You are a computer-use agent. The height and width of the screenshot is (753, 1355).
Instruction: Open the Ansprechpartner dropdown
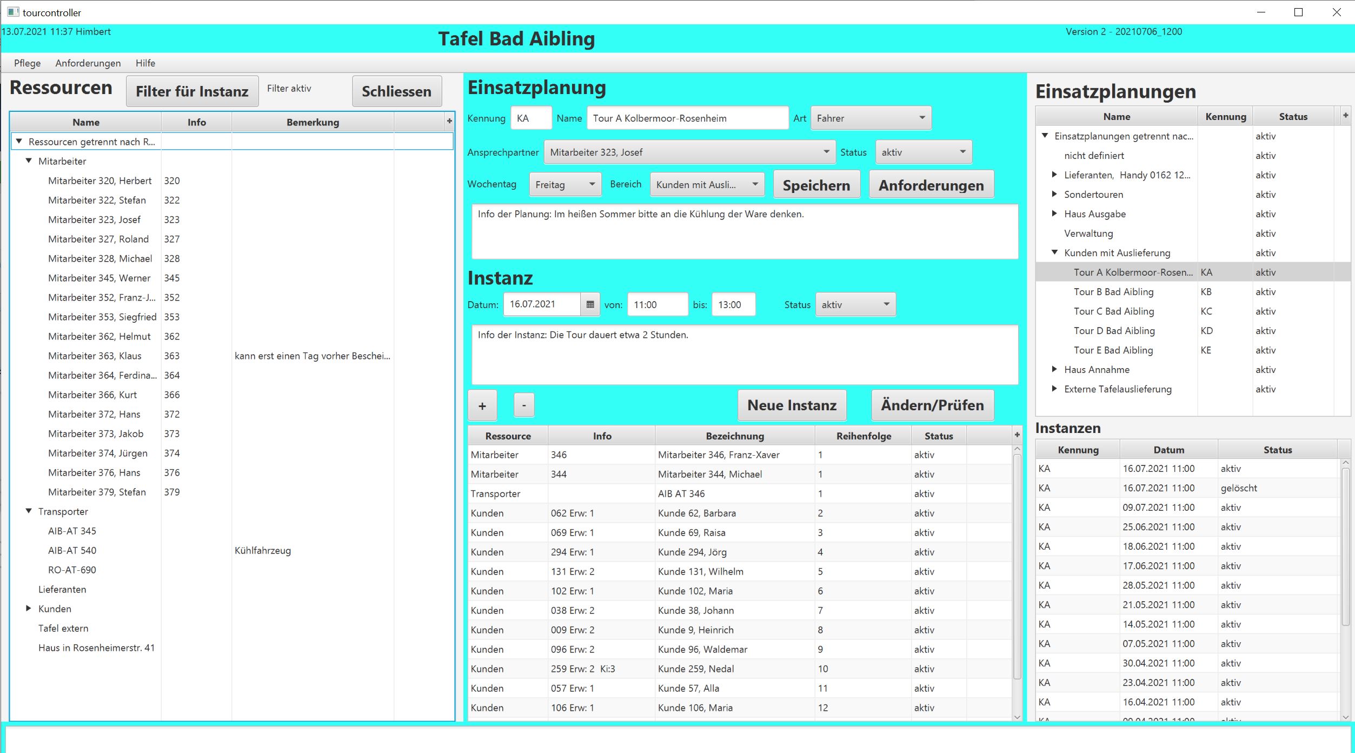pyautogui.click(x=689, y=152)
